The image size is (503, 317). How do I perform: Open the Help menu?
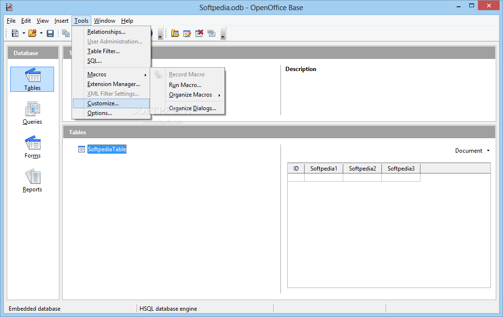(x=127, y=21)
